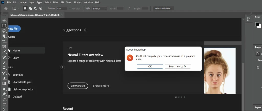Collapse the Canvas section in Properties
The height and width of the screenshot is (111, 262).
(x=256, y=60)
